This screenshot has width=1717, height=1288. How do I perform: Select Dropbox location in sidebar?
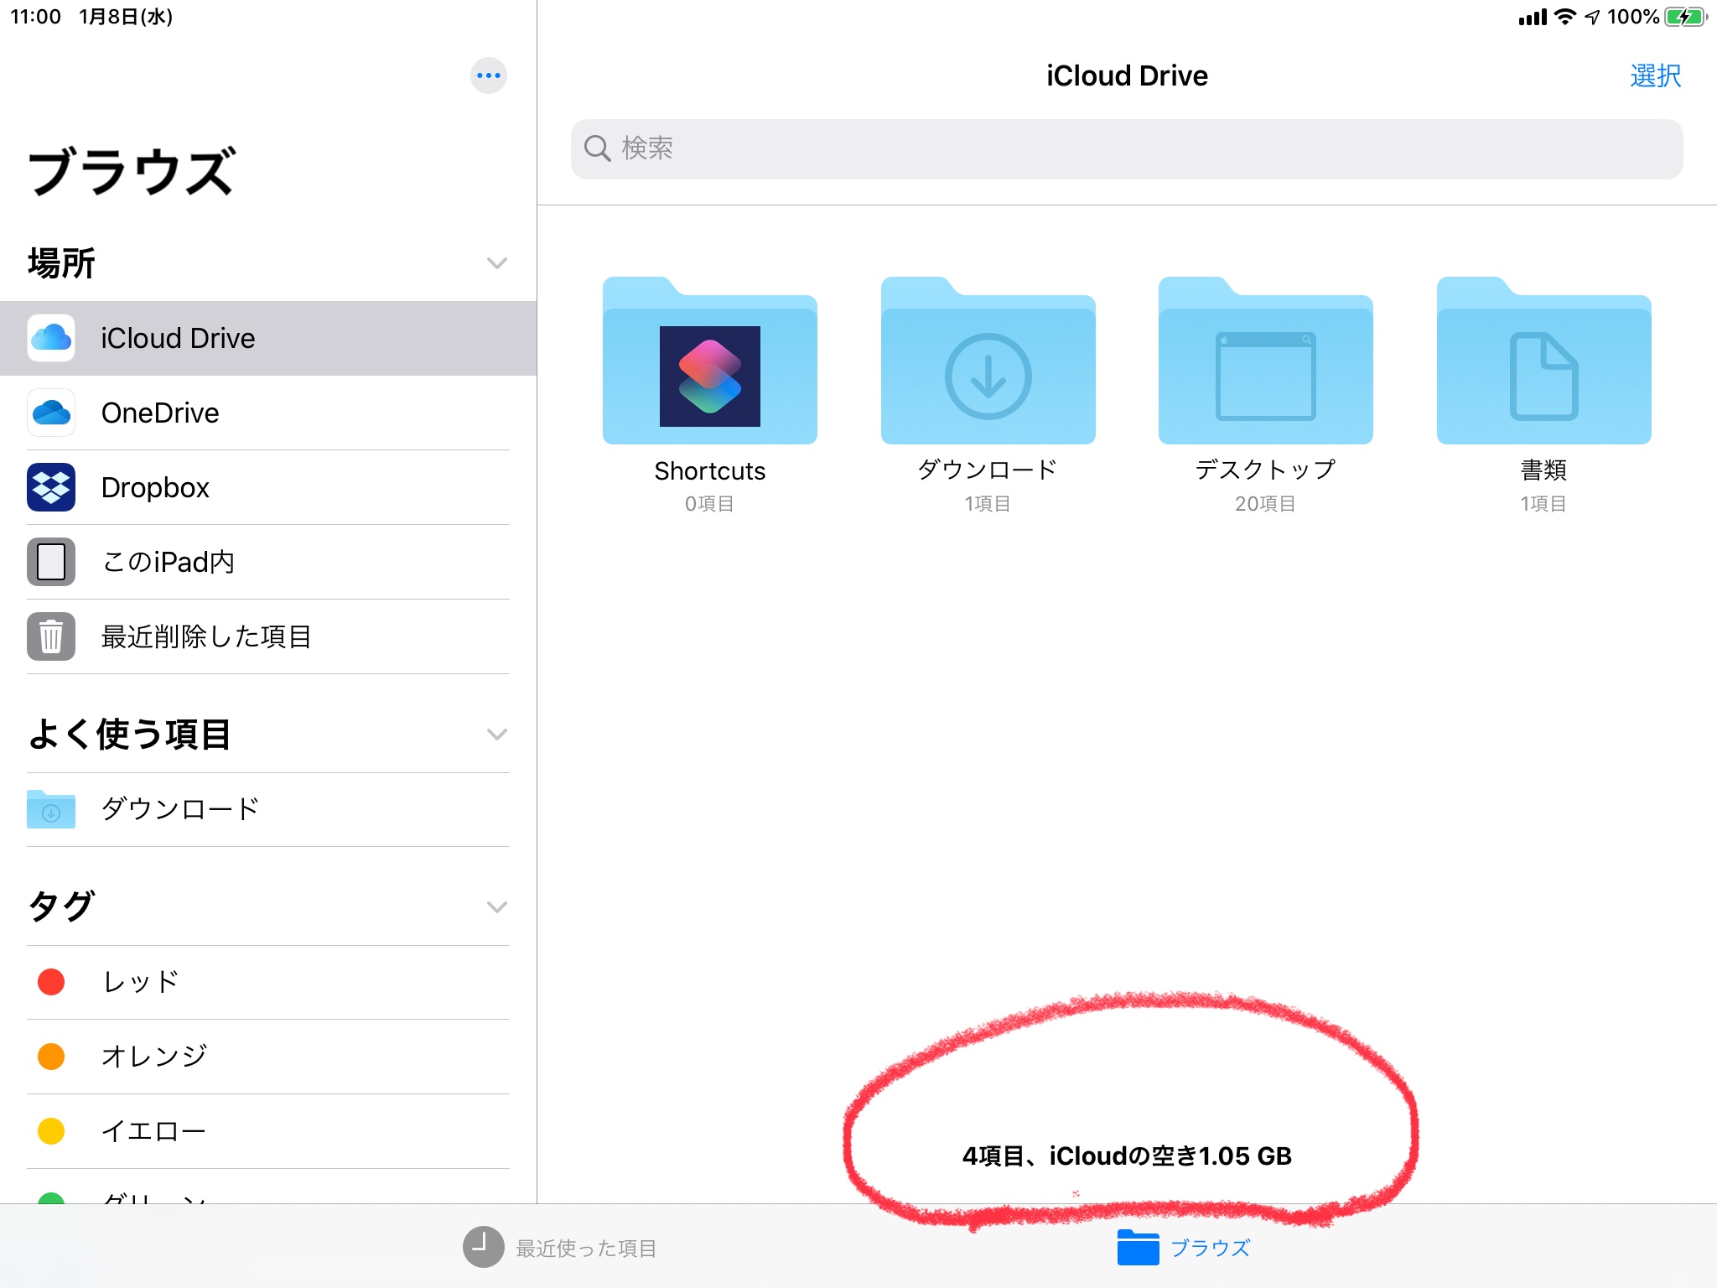click(x=155, y=487)
